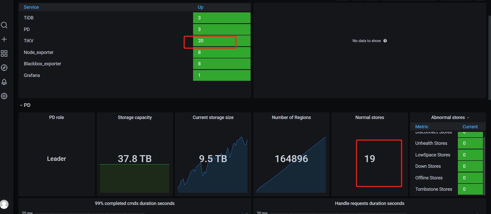This screenshot has width=491, height=214.
Task: Click the No data help icon
Action: 385,41
